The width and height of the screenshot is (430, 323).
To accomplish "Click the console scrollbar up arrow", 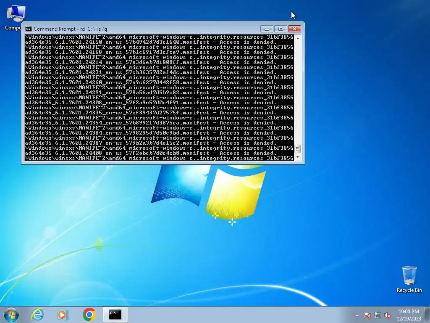I will [x=298, y=38].
